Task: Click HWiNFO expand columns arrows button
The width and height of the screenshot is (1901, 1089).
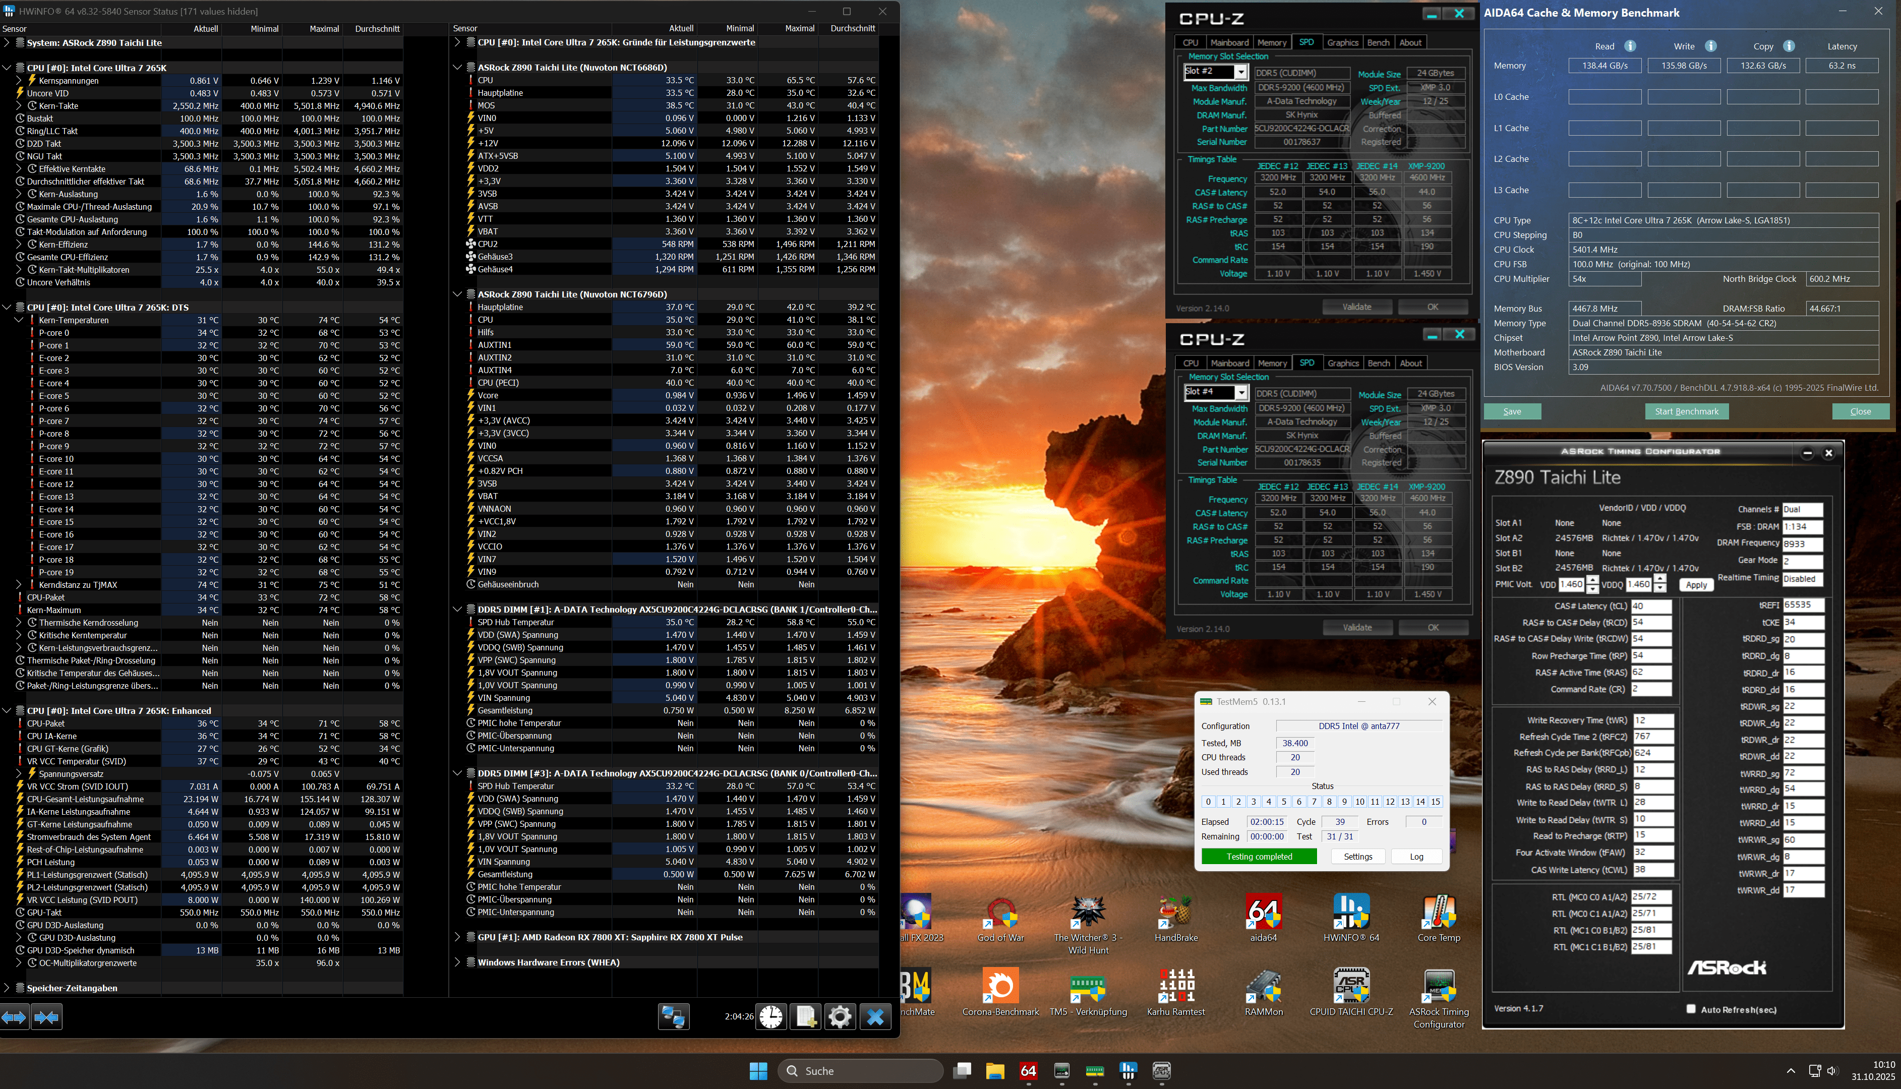Action: click(x=14, y=1017)
